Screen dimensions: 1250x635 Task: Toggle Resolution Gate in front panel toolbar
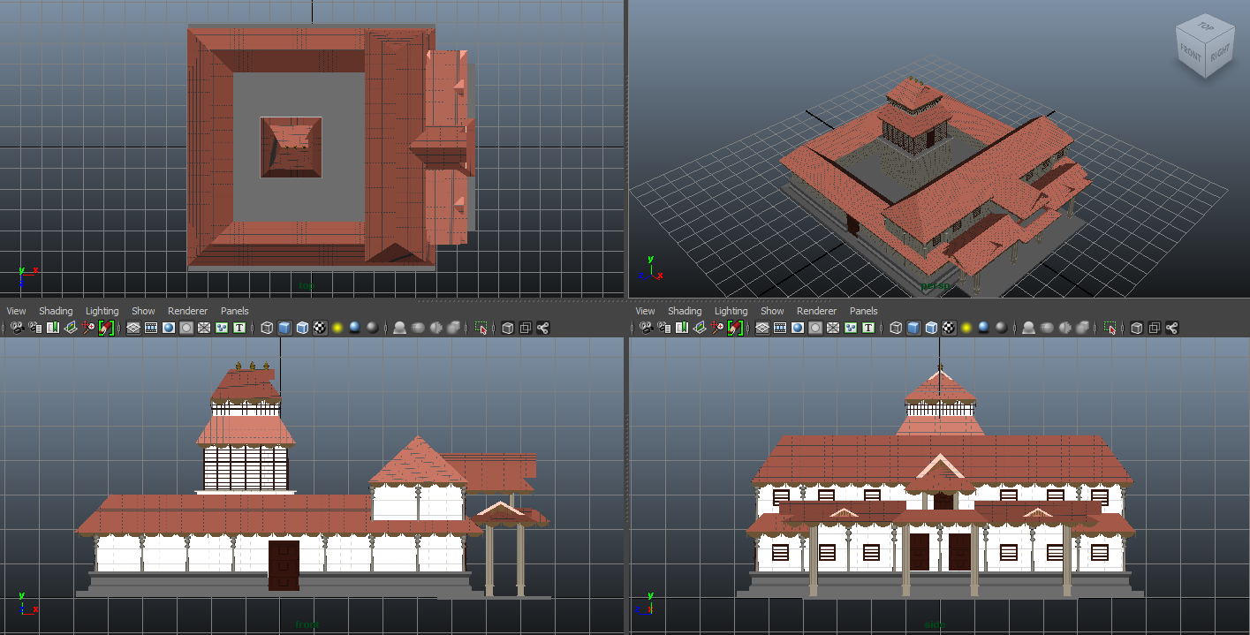[x=169, y=328]
